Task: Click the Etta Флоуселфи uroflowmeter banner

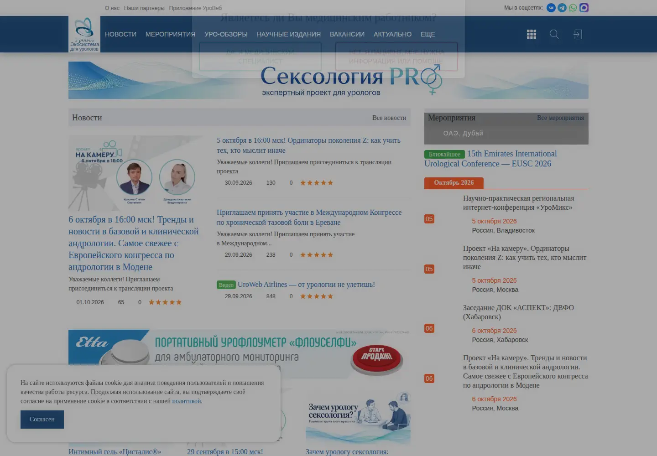Action: (x=240, y=354)
